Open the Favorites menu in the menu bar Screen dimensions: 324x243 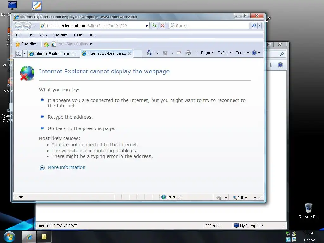(60, 35)
